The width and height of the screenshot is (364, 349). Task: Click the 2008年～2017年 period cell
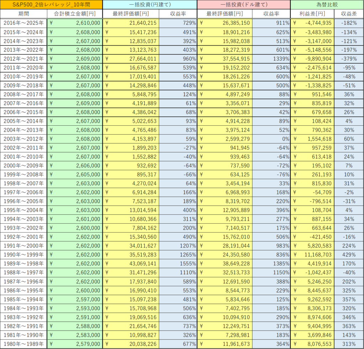coord(23,94)
